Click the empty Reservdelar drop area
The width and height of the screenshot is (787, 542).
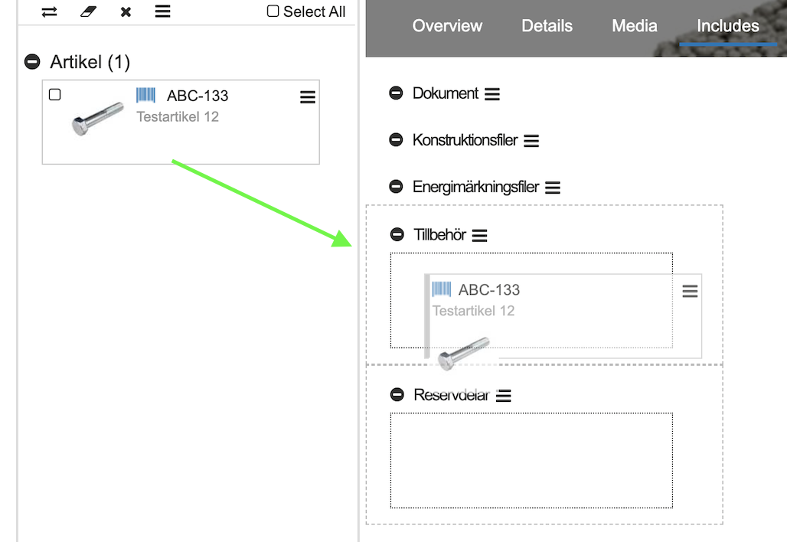click(531, 460)
